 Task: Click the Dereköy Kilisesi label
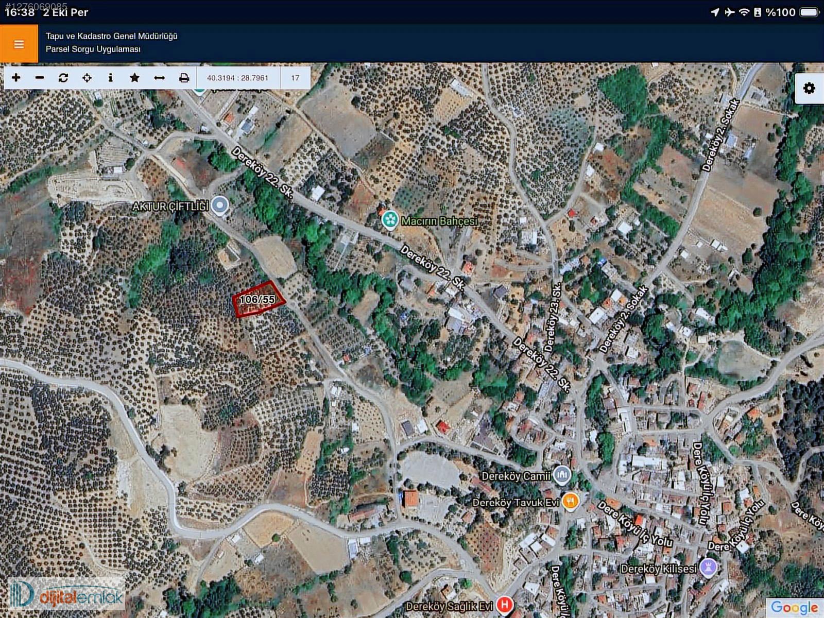click(x=659, y=569)
